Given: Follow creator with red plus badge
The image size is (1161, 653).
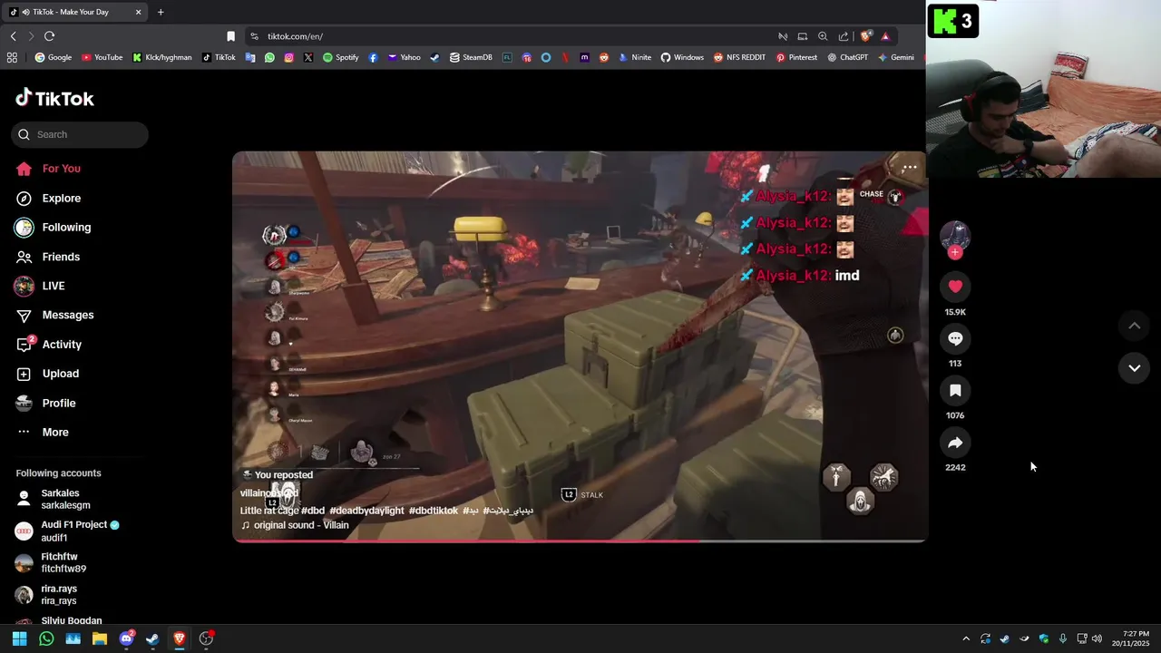Looking at the screenshot, I should 955,252.
